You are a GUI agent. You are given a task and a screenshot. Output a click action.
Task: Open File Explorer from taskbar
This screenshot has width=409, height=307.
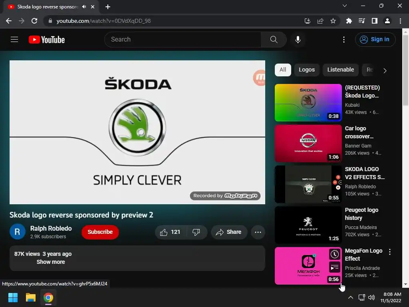pos(30,297)
